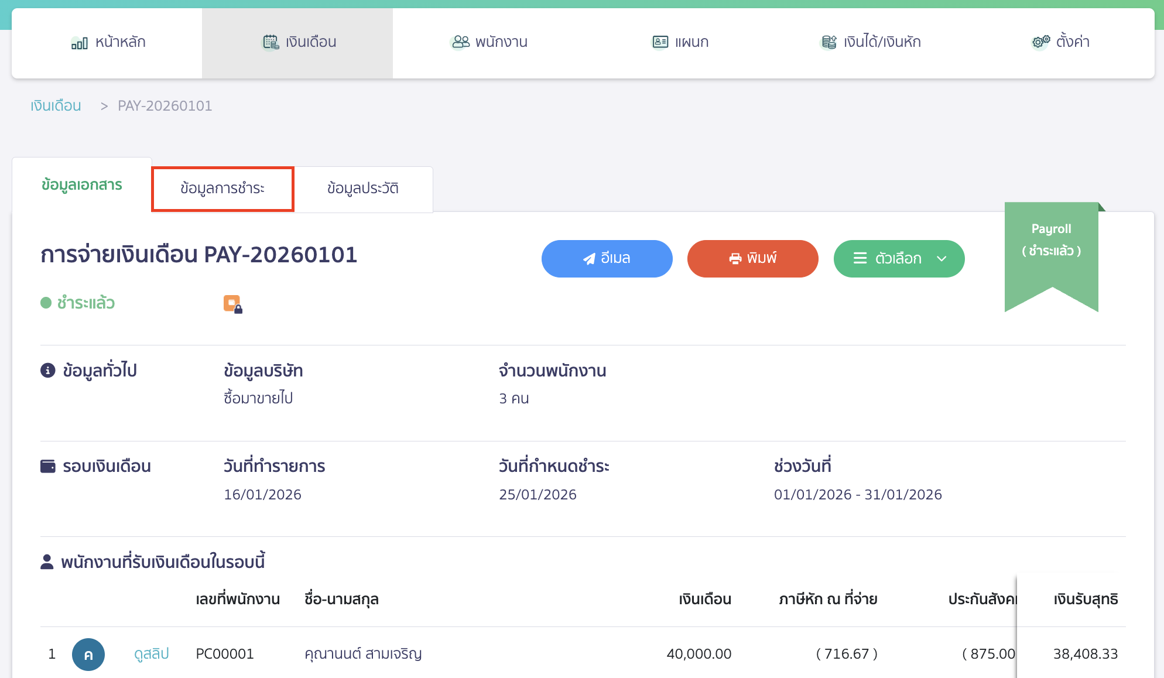Screen dimensions: 1164x678
Task: Click the แผนก department badge icon
Action: coord(660,42)
